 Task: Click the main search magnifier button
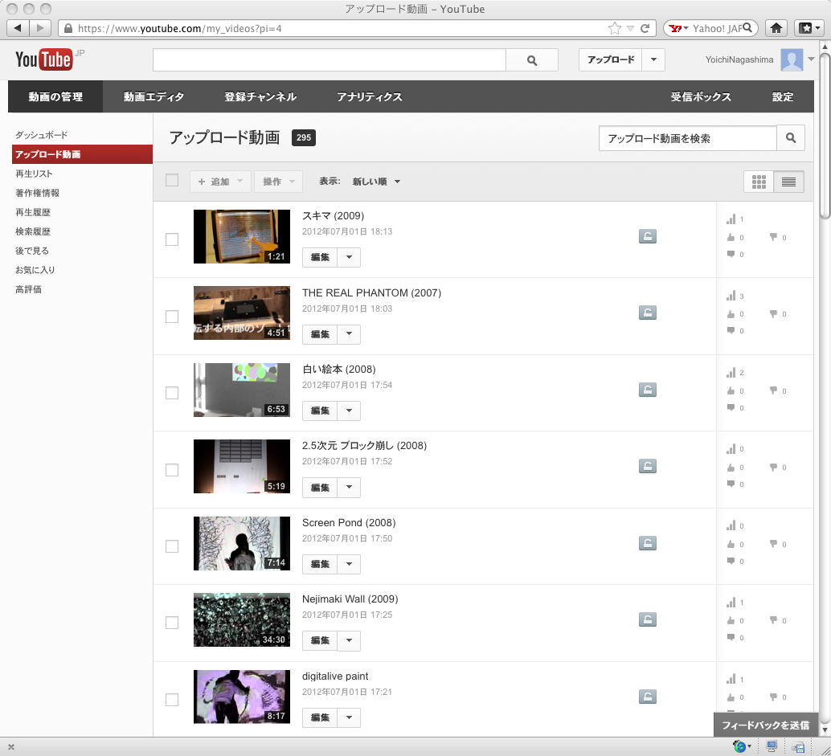coord(531,60)
